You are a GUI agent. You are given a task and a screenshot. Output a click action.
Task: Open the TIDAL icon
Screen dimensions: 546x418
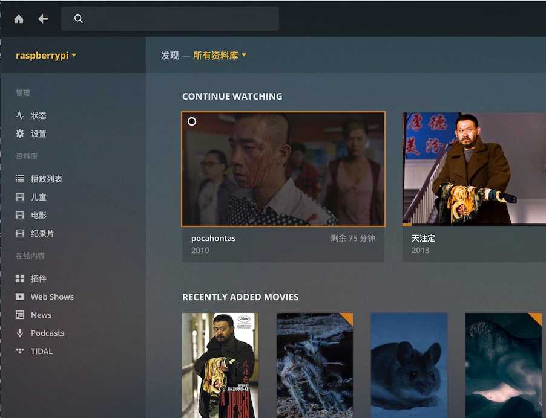pos(20,351)
